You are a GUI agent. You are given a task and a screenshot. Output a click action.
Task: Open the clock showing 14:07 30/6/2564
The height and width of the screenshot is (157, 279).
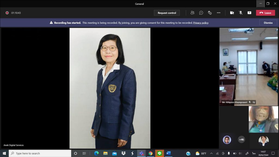(263, 153)
